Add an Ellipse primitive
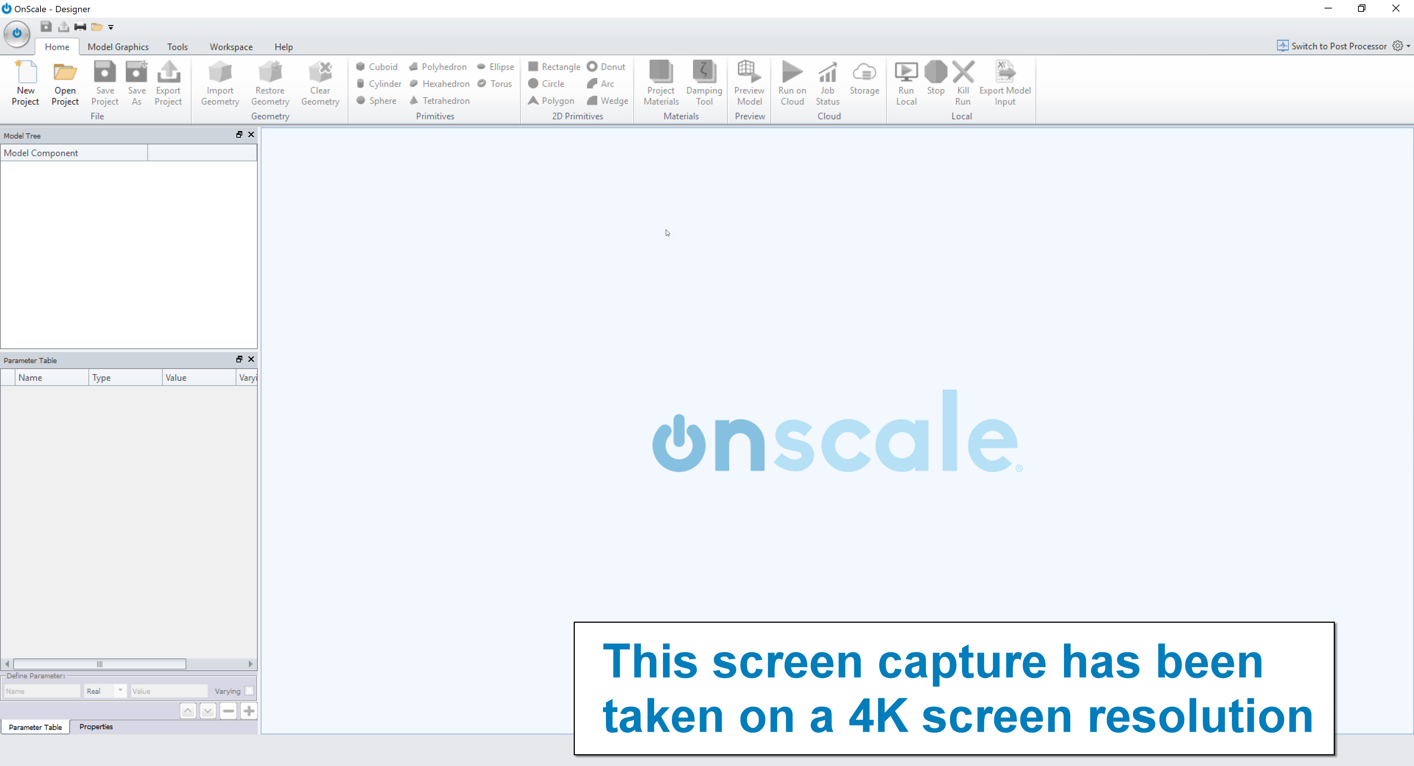Viewport: 1414px width, 766px height. (x=495, y=66)
